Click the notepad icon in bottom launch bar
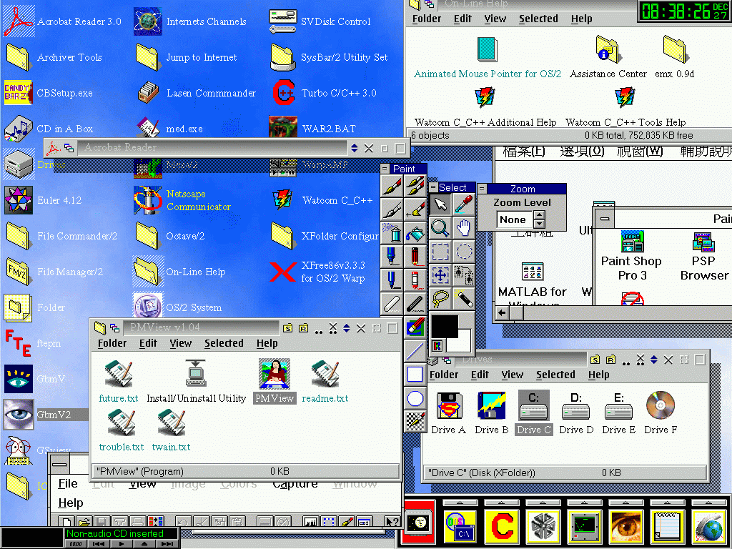Screen dimensions: 732x549 667,526
